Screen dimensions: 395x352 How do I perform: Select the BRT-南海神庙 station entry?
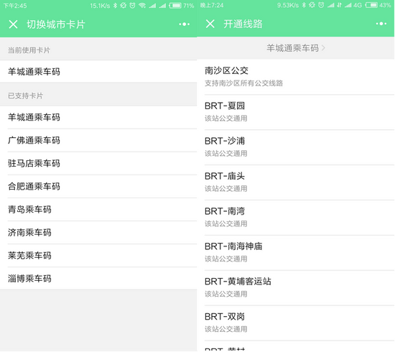pos(296,253)
